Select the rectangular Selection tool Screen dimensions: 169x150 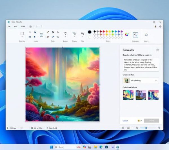click(22, 33)
